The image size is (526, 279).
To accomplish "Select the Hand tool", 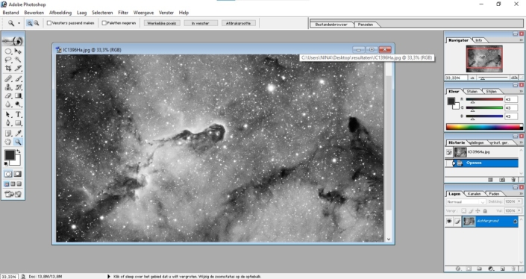I will pos(8,142).
